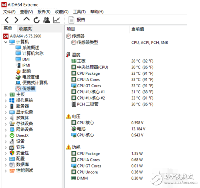This screenshot has height=188, width=200.
Task: Open the 报告(R) menu
Action: [44, 12]
